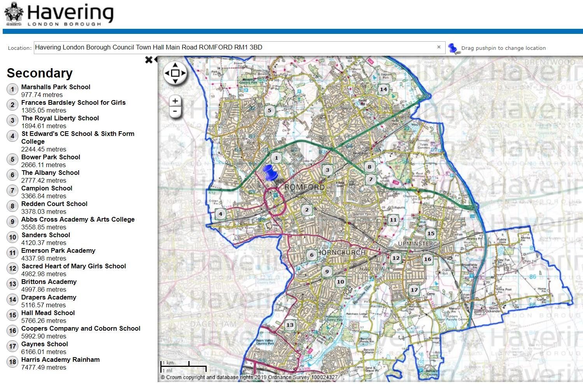Click map marker 17 on the map
The width and height of the screenshot is (583, 384).
[x=414, y=290]
